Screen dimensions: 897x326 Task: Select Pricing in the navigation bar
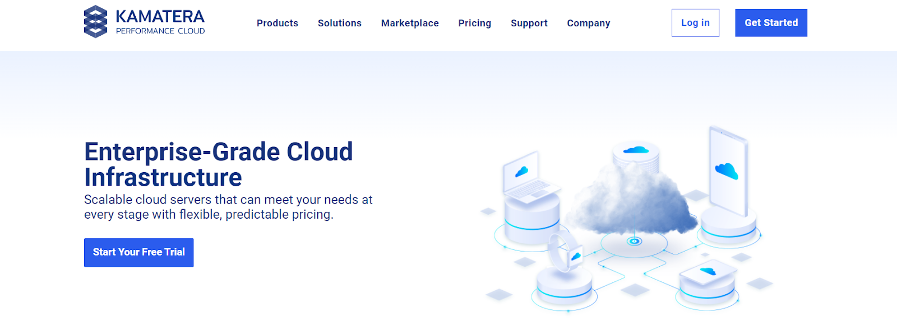(474, 23)
